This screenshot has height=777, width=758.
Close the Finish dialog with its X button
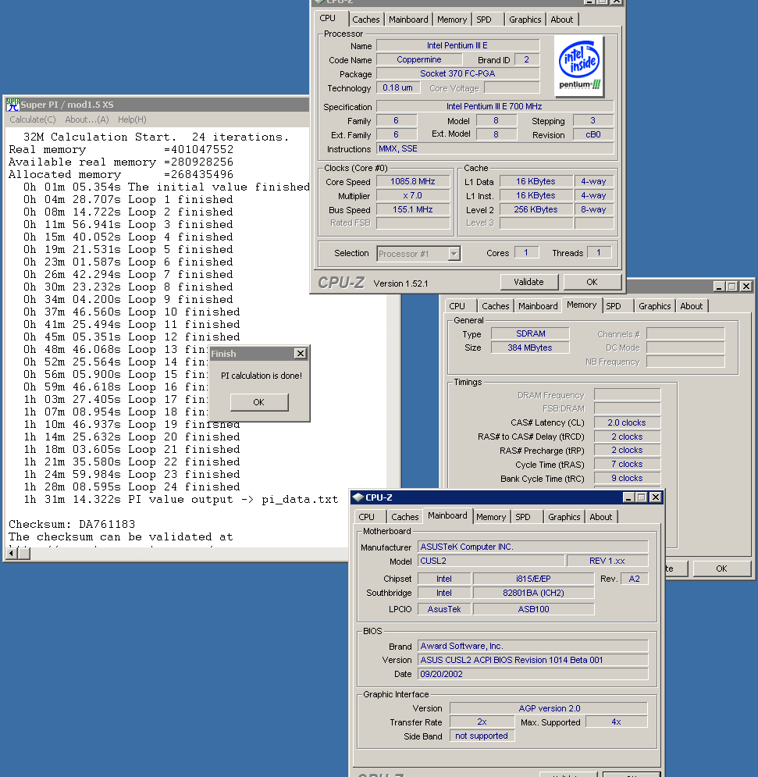click(x=300, y=354)
